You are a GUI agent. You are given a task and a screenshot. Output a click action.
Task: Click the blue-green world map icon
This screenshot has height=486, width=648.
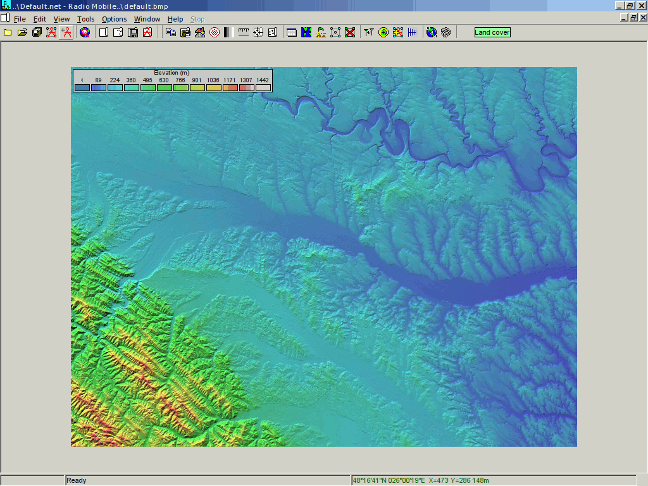coord(306,32)
